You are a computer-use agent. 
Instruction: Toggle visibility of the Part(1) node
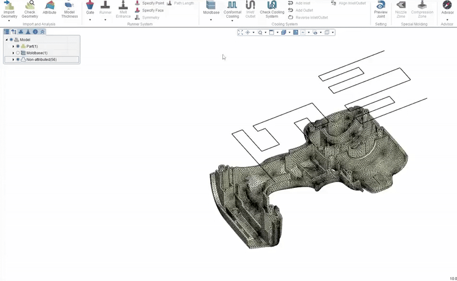(x=18, y=46)
